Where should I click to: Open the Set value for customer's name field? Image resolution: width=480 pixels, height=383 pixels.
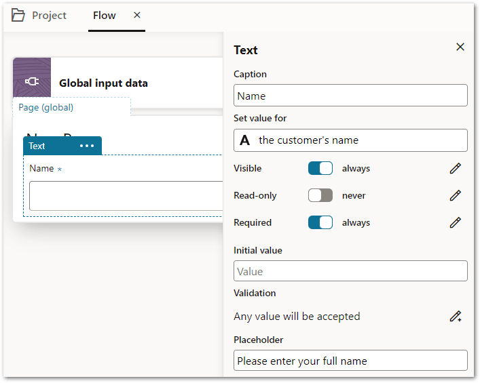coord(350,140)
